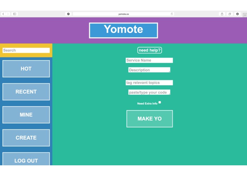Focus the paste/type your code text area
The width and height of the screenshot is (247, 176).
tap(149, 92)
